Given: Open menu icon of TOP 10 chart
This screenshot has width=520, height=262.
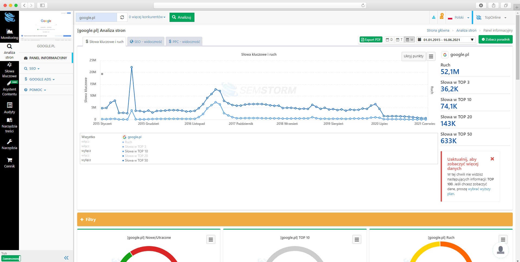Looking at the screenshot, I should click(357, 240).
